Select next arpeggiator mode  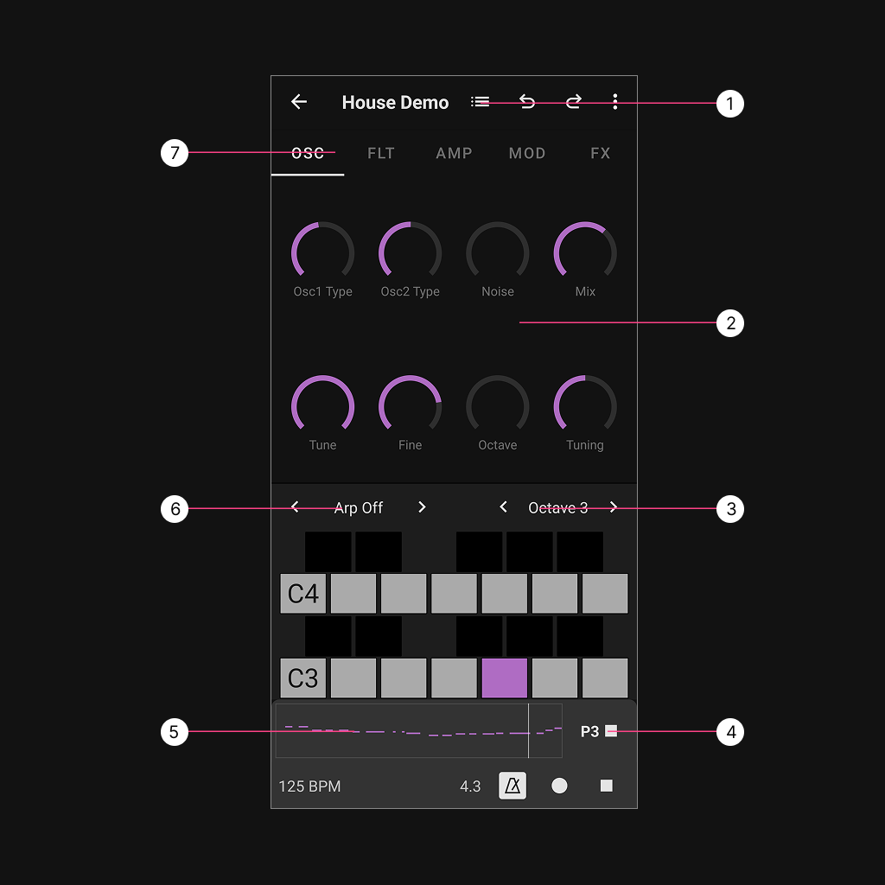click(422, 507)
